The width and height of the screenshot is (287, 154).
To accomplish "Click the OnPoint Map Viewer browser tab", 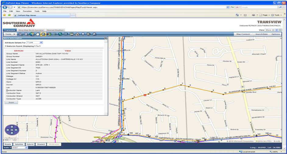I will click(42, 15).
